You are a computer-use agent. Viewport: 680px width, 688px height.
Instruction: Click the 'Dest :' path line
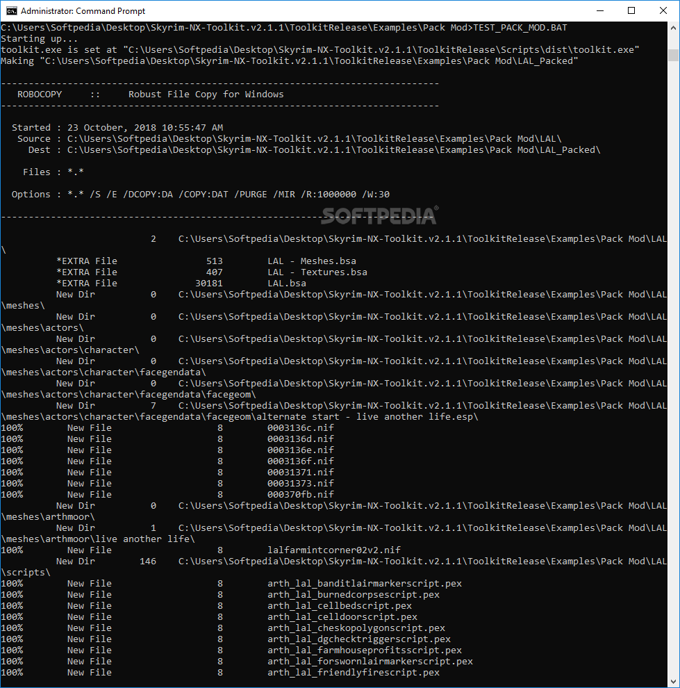[315, 150]
